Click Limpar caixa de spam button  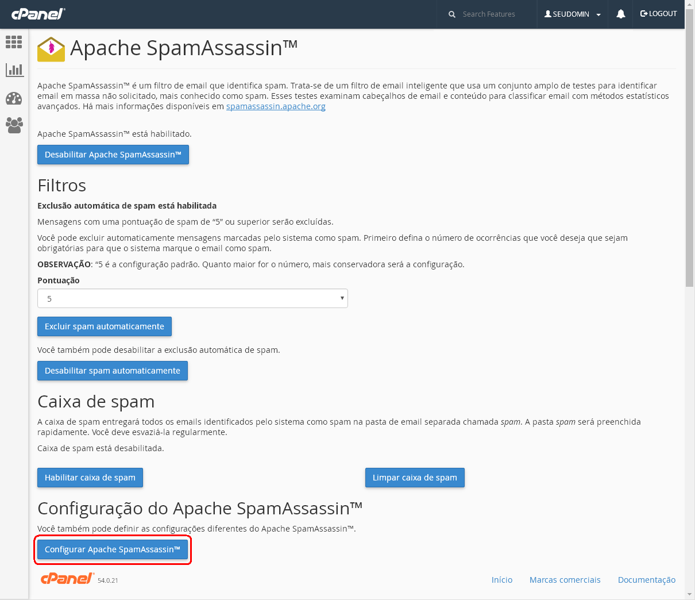click(415, 478)
